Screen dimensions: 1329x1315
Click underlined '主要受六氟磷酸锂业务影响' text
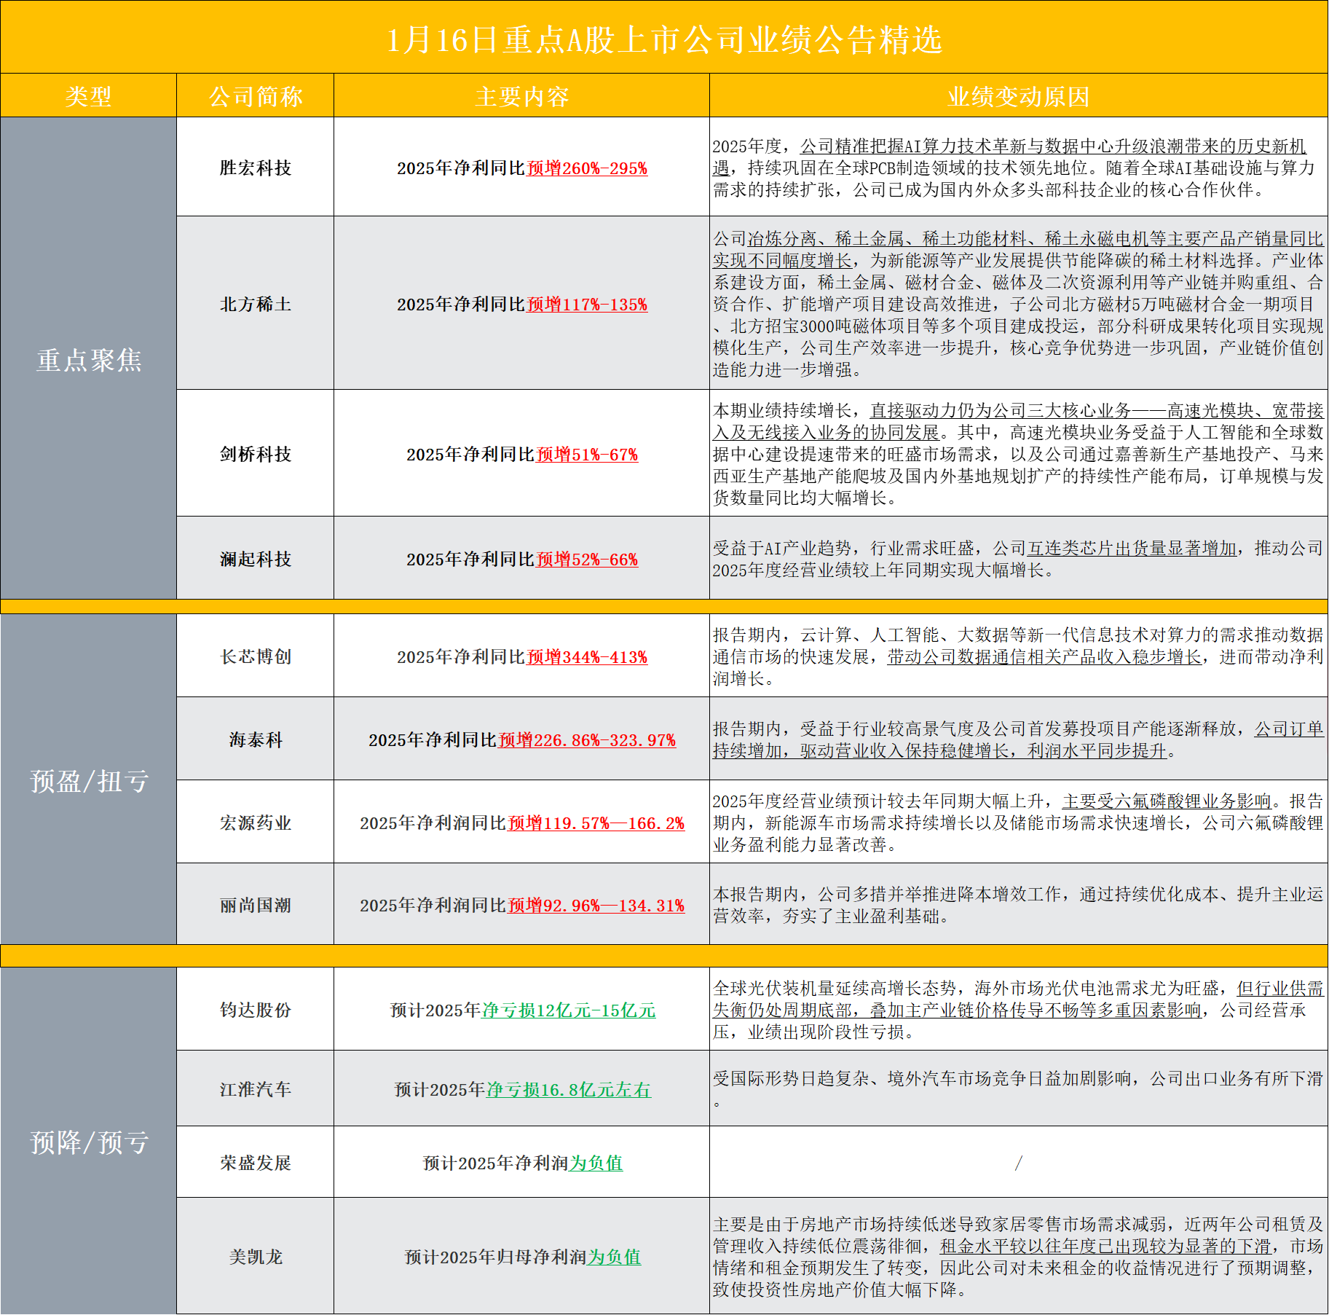point(1167,801)
